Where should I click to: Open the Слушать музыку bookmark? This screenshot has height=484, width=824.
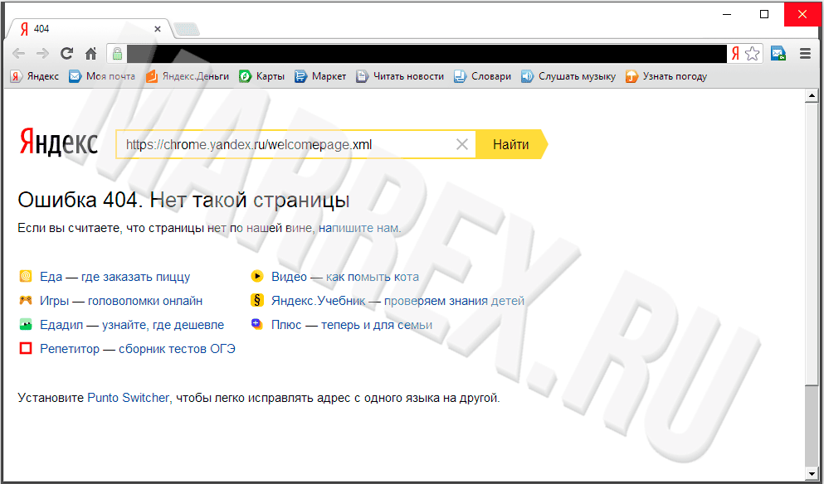pos(568,76)
